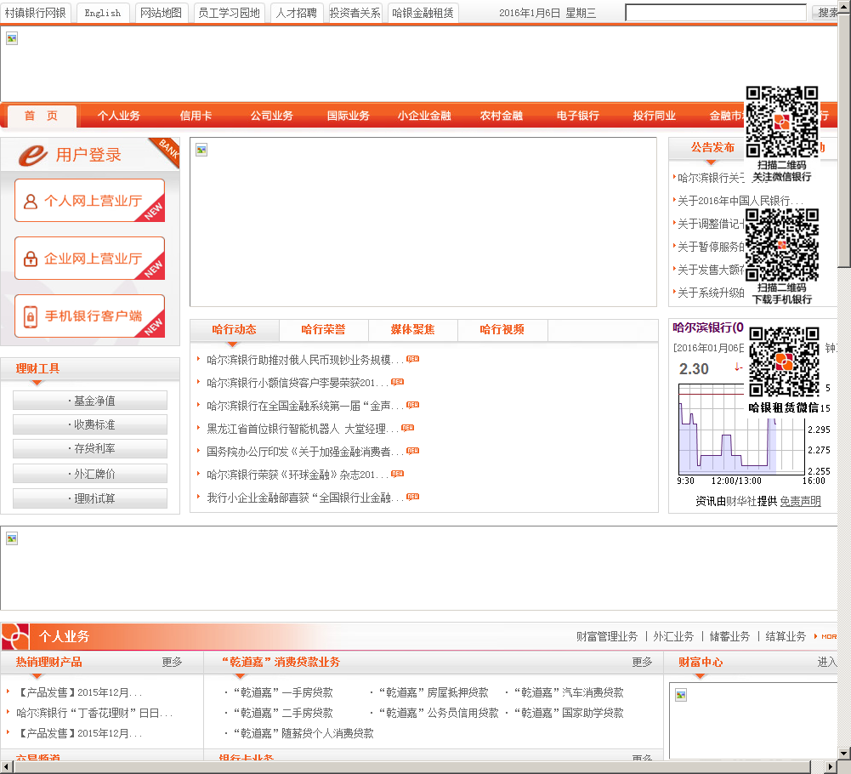Open 储蓄业务 link in 个人业务 header
This screenshot has width=851, height=774.
pyautogui.click(x=729, y=636)
